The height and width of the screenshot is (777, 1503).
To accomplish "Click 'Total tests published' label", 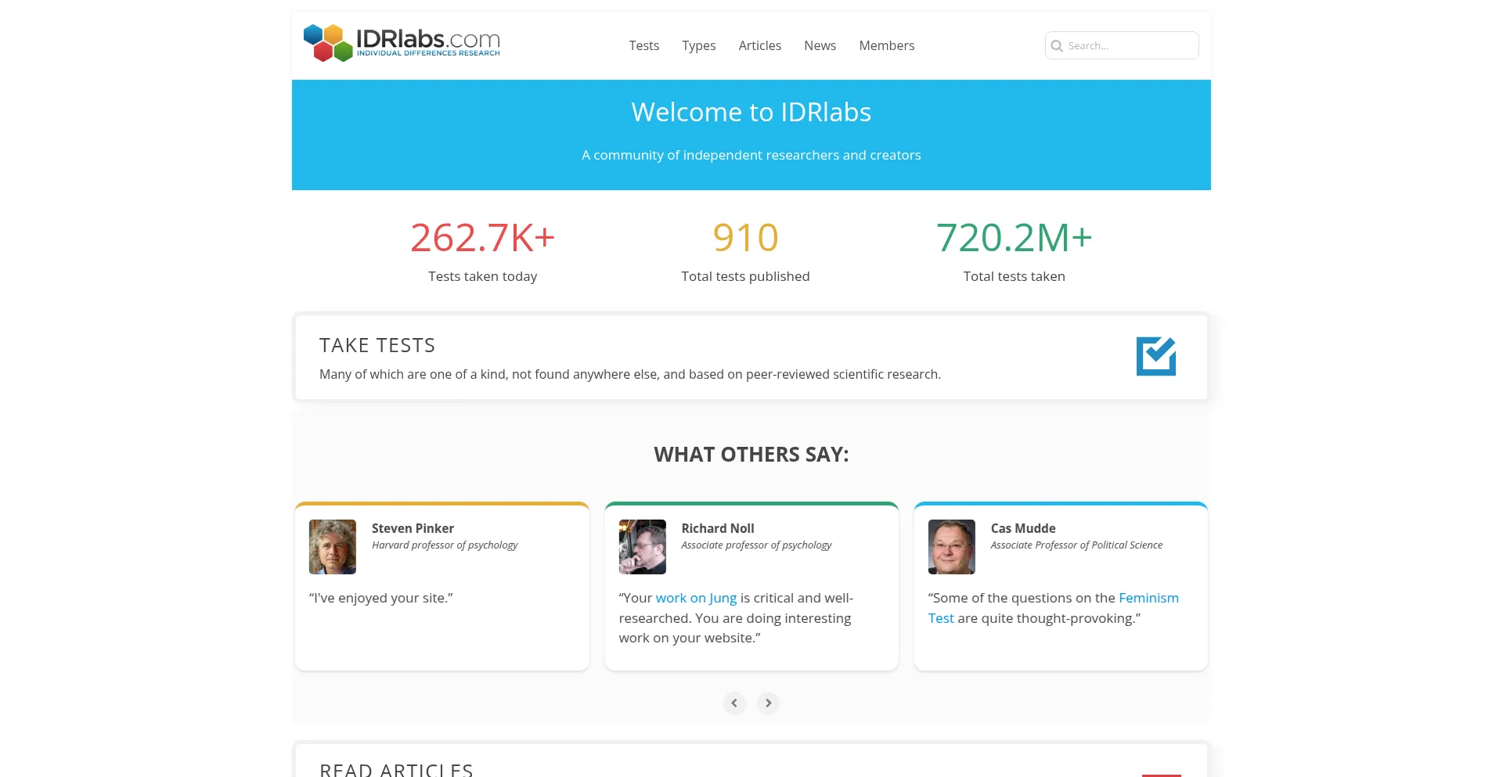I will pos(745,276).
